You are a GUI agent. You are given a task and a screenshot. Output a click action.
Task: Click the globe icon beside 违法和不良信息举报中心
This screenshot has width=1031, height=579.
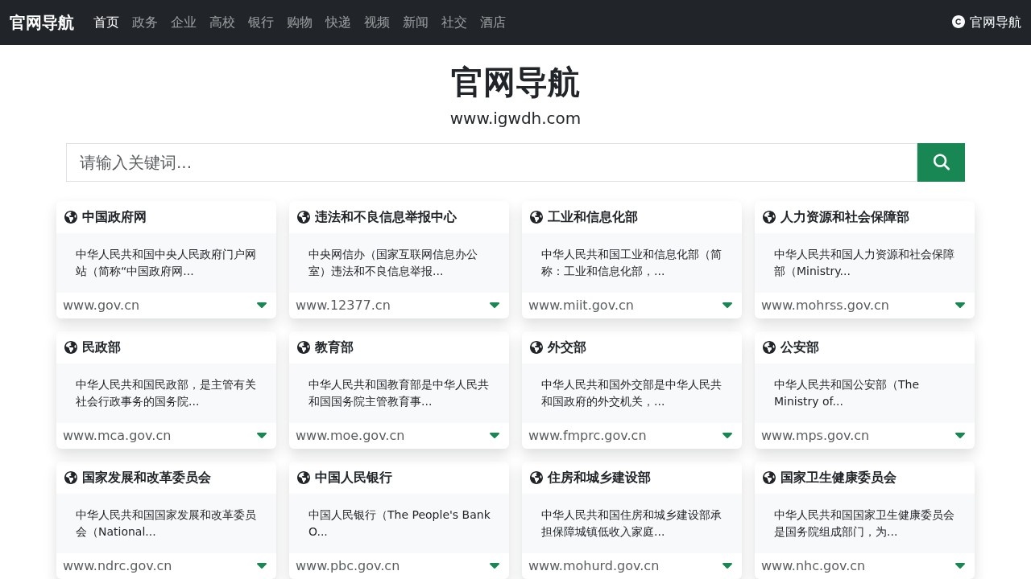coord(303,217)
